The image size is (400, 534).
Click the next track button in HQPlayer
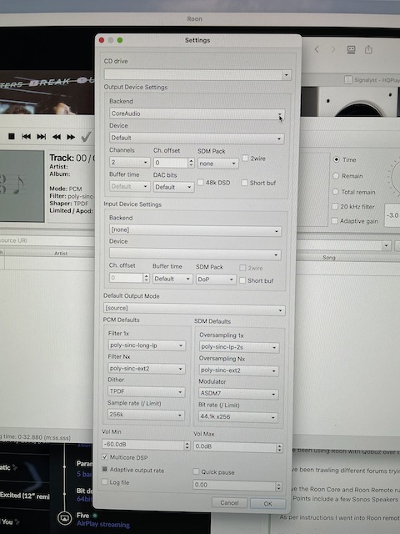pos(42,137)
